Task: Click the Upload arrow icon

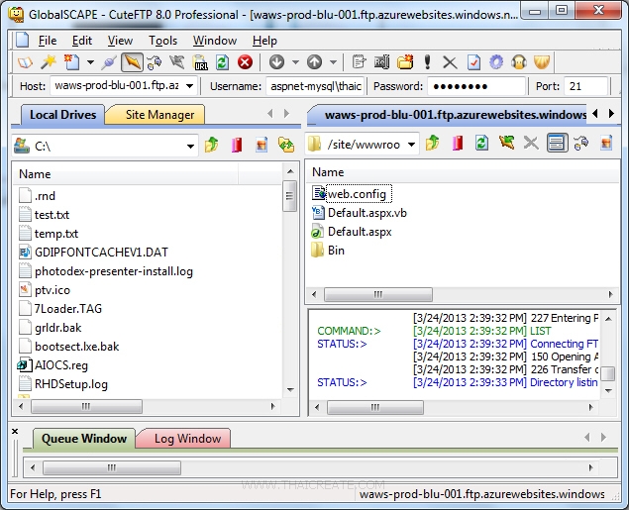Action: click(315, 62)
